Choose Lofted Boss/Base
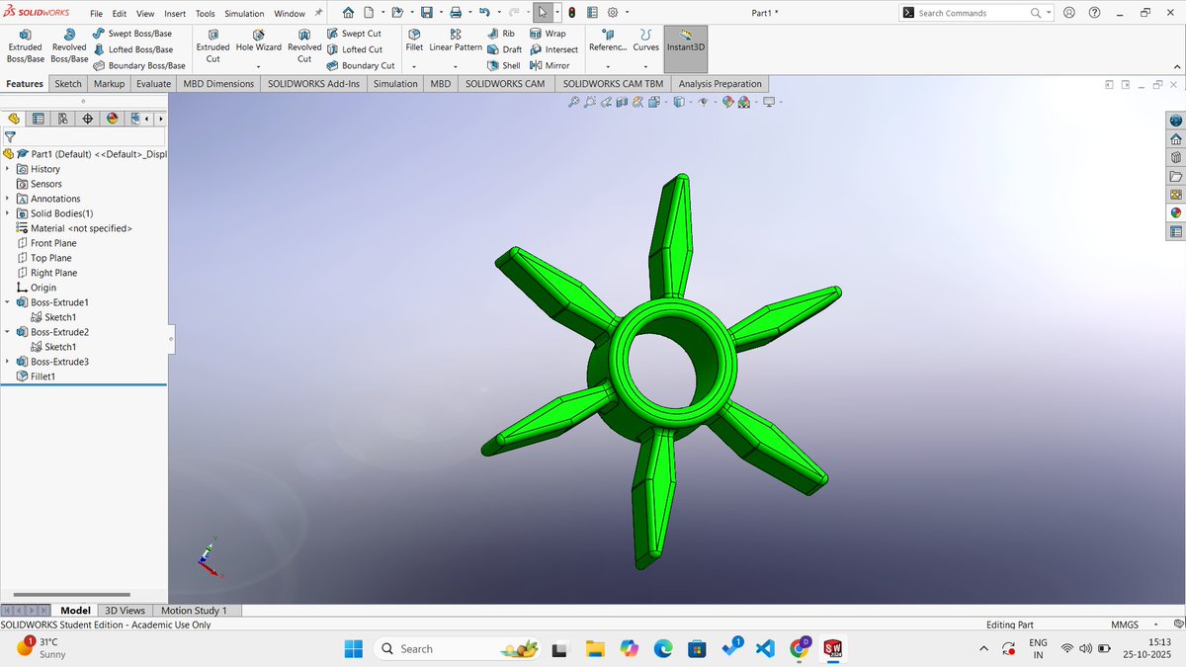This screenshot has height=667, width=1186. click(x=132, y=49)
